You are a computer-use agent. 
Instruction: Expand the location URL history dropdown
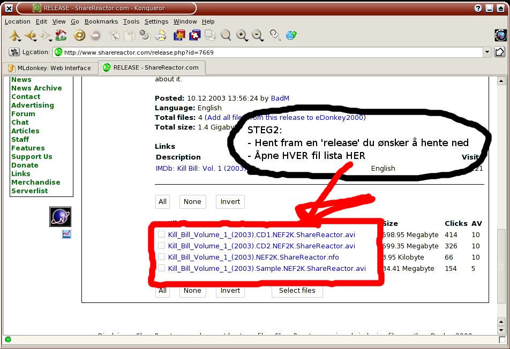(x=486, y=52)
